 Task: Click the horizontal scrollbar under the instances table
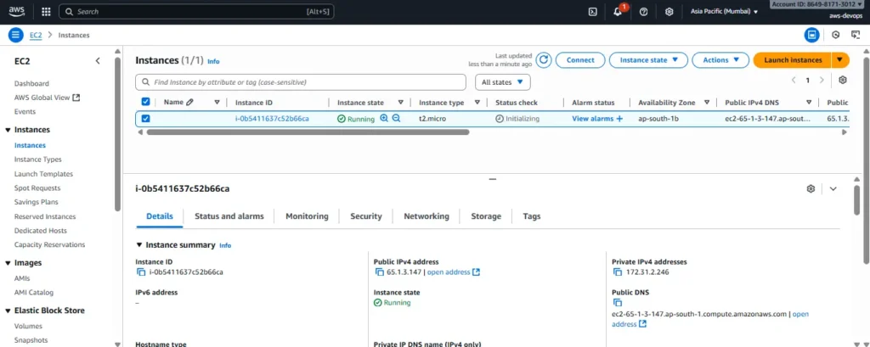coord(308,132)
